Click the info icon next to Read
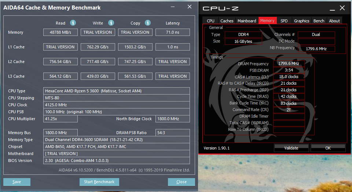This screenshot has height=192, width=352. pos(73,23)
